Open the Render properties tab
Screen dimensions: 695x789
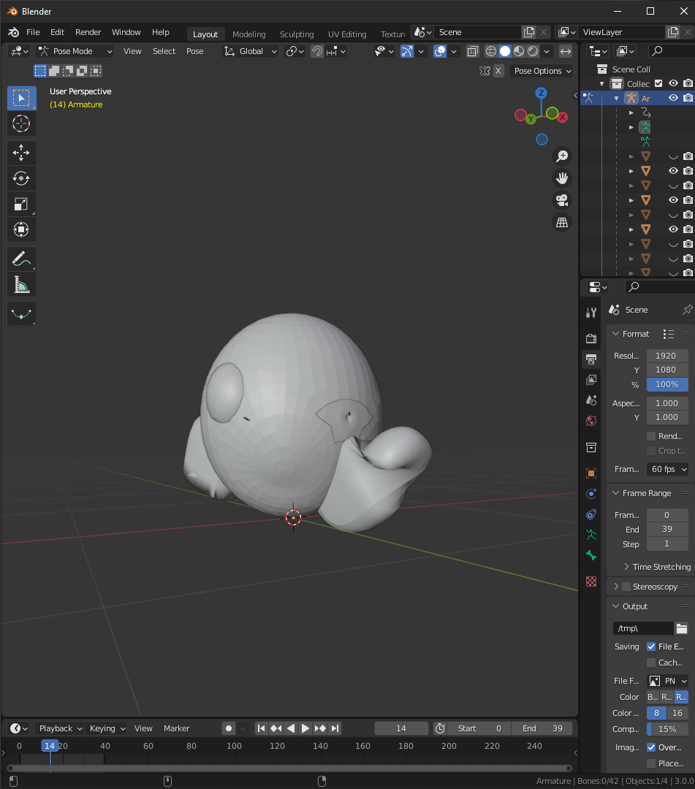tap(591, 338)
